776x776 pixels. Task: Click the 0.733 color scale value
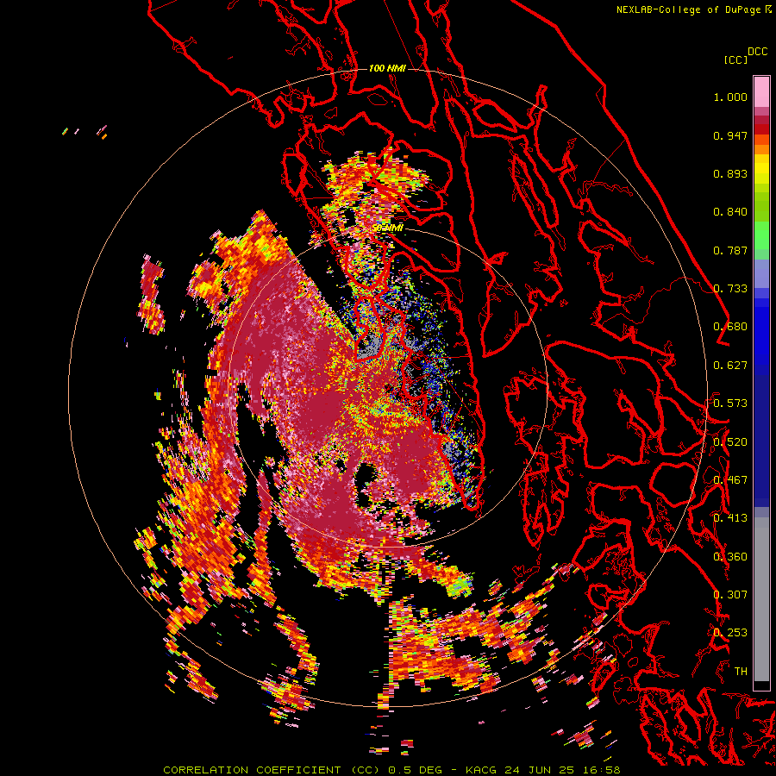[x=730, y=289]
